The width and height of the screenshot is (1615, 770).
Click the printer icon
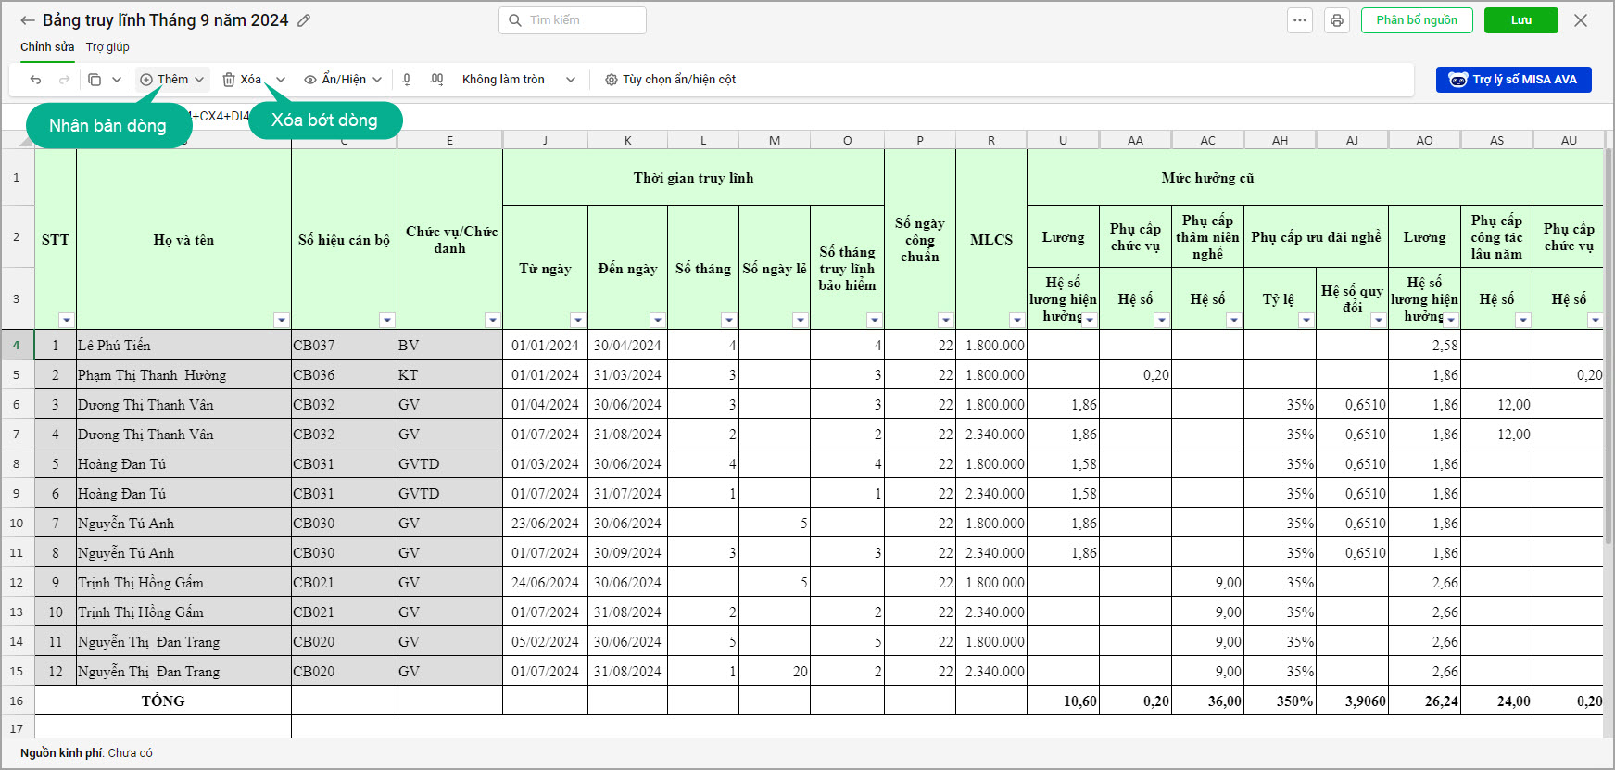pos(1336,20)
